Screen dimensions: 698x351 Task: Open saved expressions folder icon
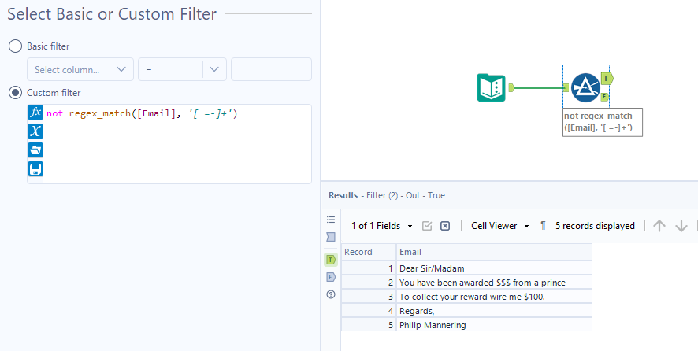pyautogui.click(x=35, y=150)
